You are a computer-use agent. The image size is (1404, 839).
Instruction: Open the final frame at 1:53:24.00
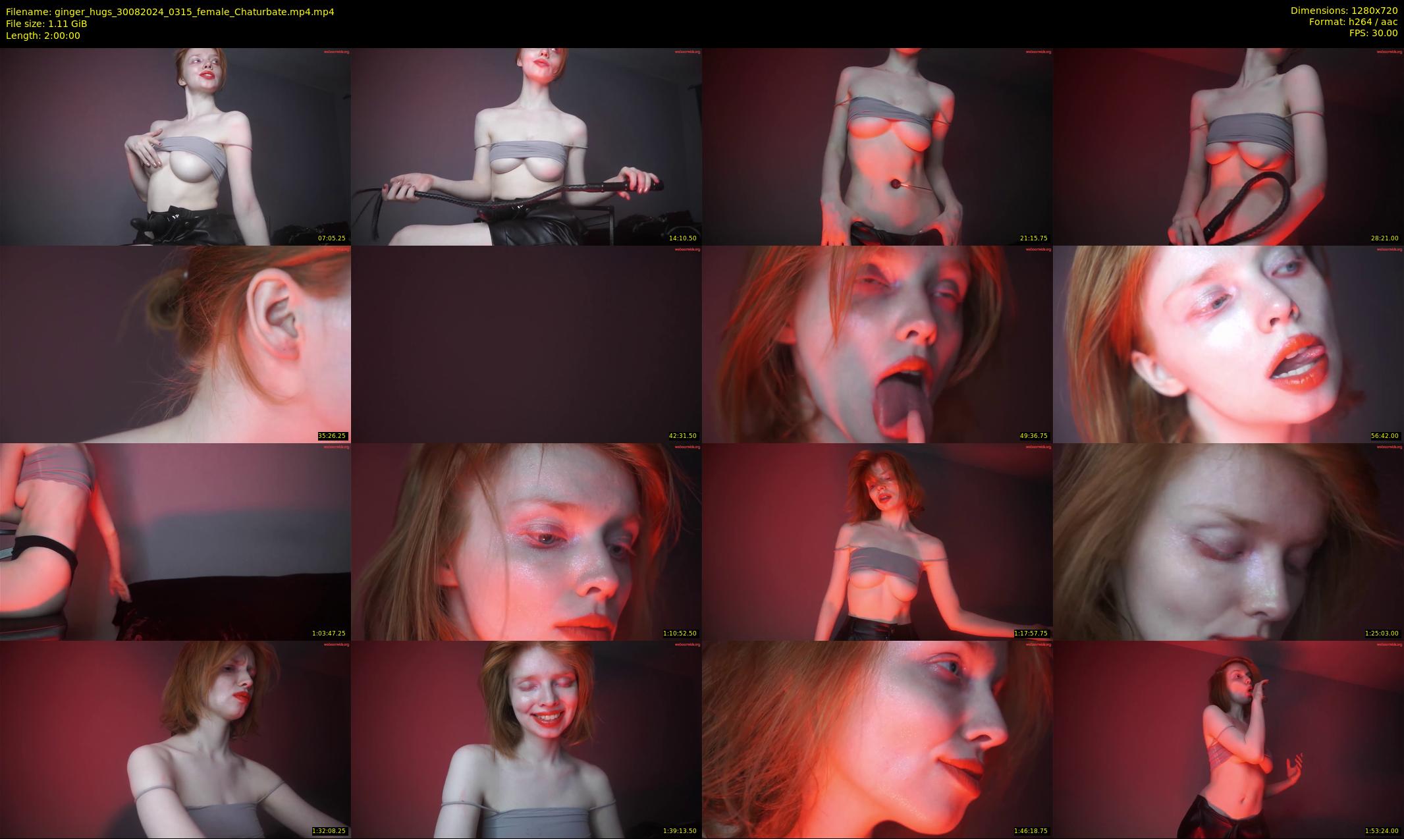[x=1228, y=739]
